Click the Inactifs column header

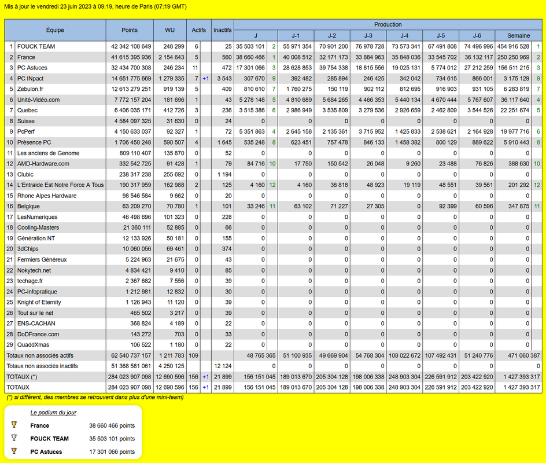223,30
